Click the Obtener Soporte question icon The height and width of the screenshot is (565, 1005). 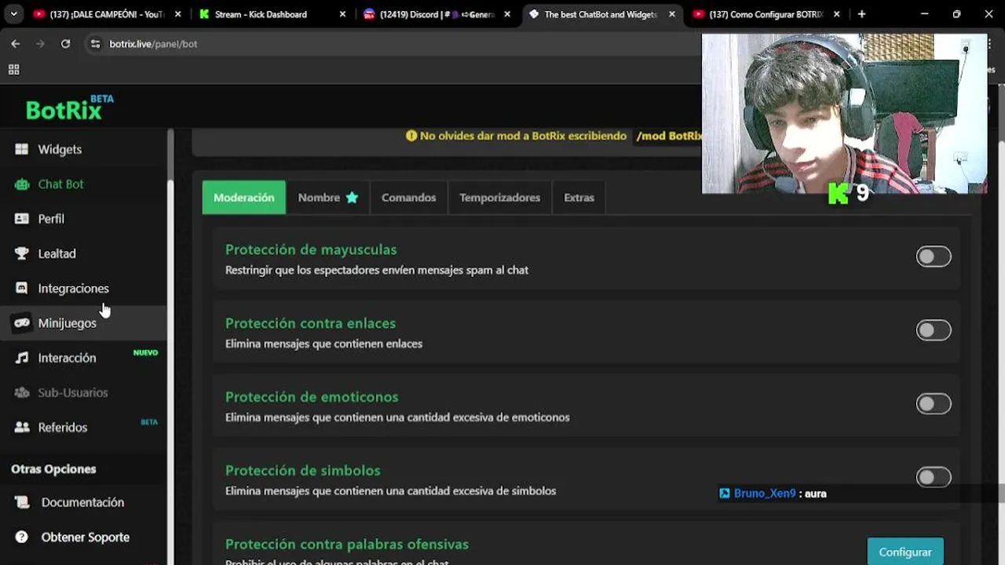[24, 537]
